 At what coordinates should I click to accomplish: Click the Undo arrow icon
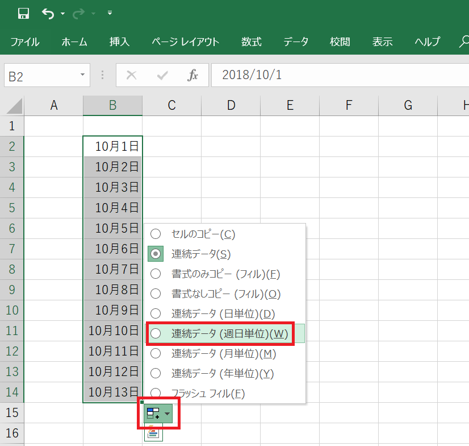48,13
